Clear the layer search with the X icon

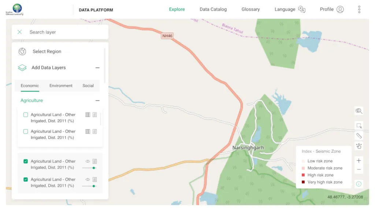pyautogui.click(x=20, y=32)
